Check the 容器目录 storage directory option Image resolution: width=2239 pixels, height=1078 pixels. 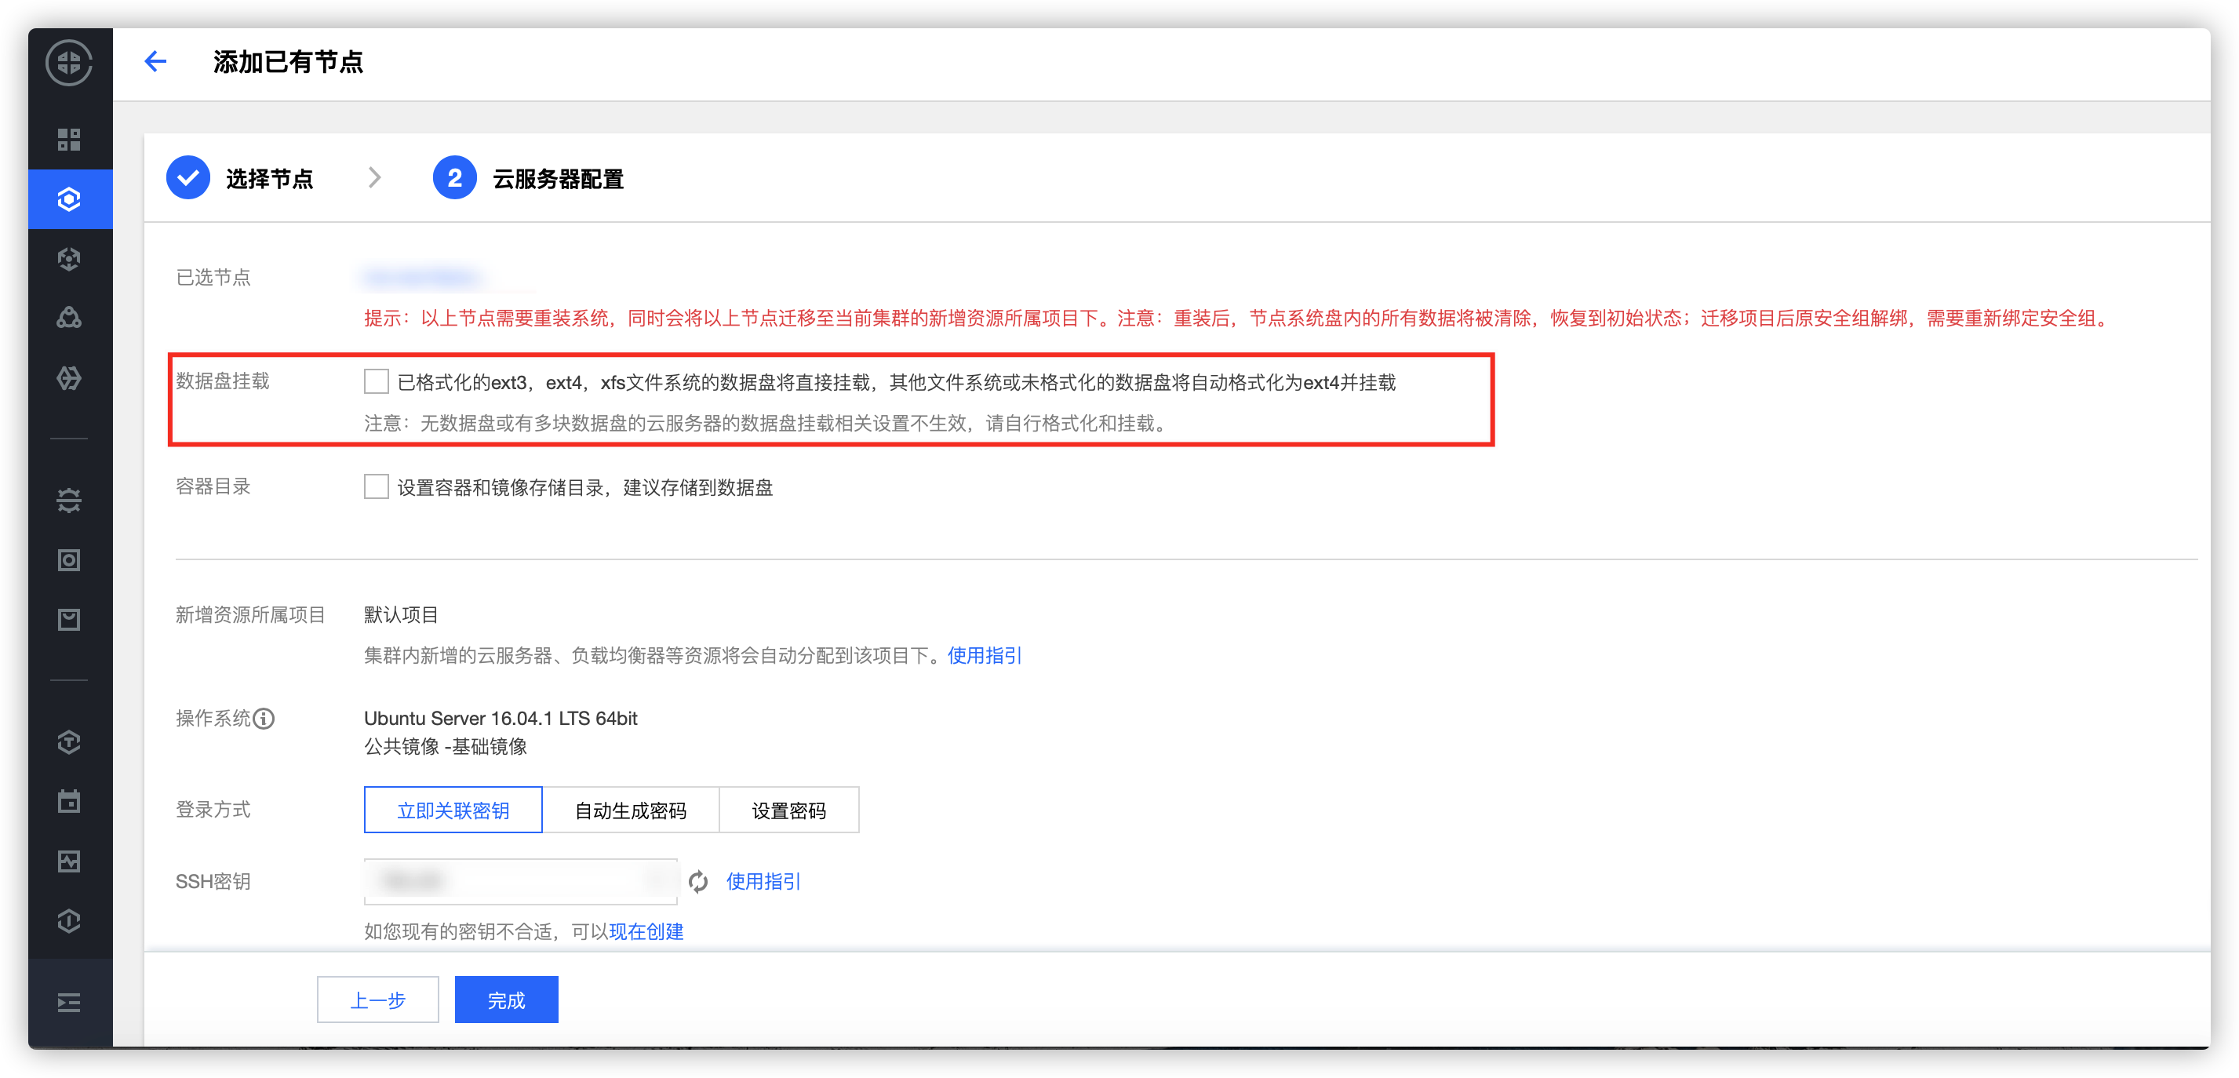pos(377,487)
